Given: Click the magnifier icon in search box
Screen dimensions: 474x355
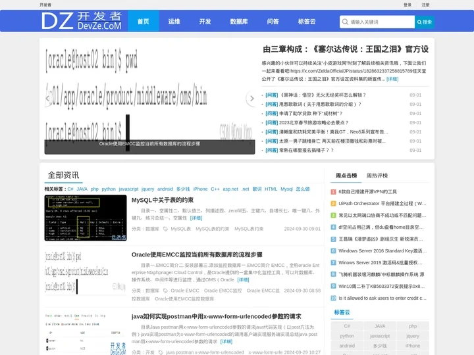Looking at the screenshot, I should pyautogui.click(x=345, y=22).
